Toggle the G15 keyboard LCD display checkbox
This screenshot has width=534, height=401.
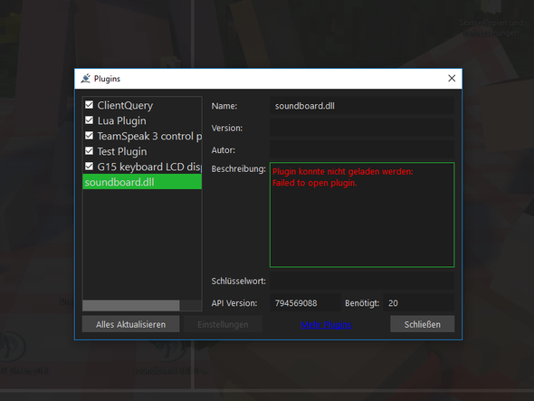pyautogui.click(x=89, y=166)
